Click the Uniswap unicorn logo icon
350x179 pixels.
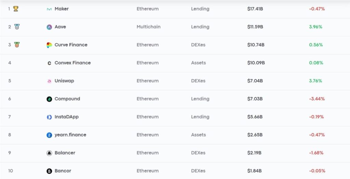tap(49, 81)
